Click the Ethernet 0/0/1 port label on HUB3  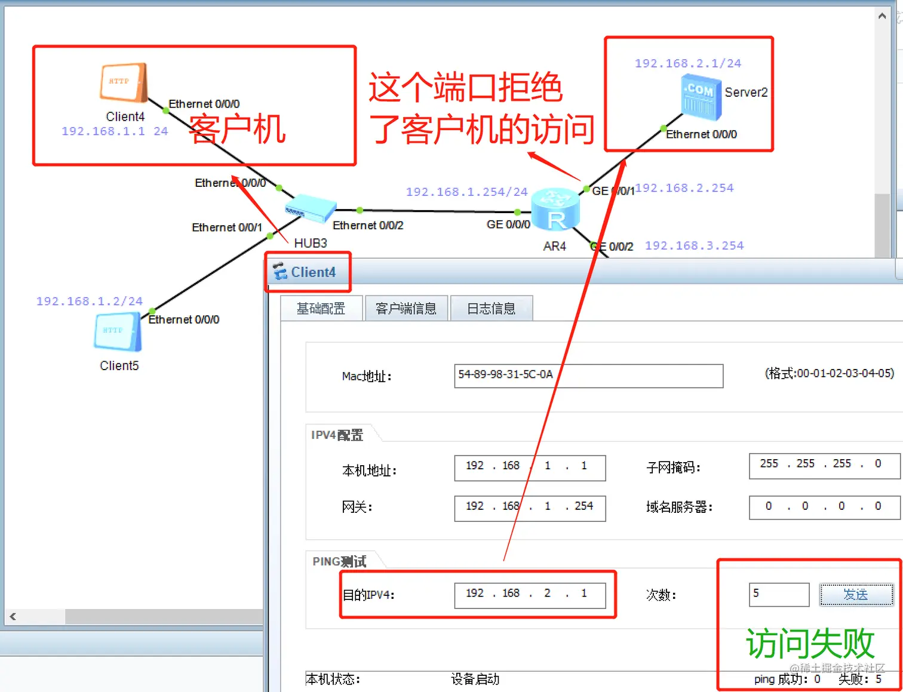227,227
